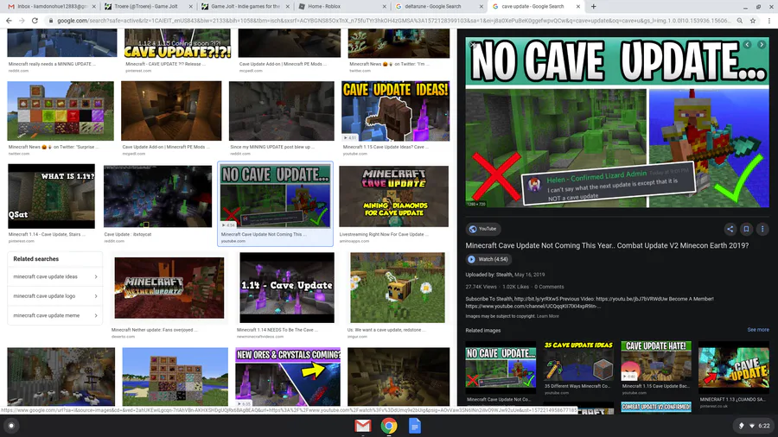Open the large NO CAVE UPDATE preview image
Screen dimensions: 778x437
617,123
